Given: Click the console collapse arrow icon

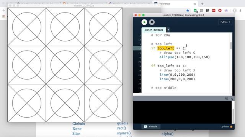Looking at the screenshot, I should pos(232,99).
